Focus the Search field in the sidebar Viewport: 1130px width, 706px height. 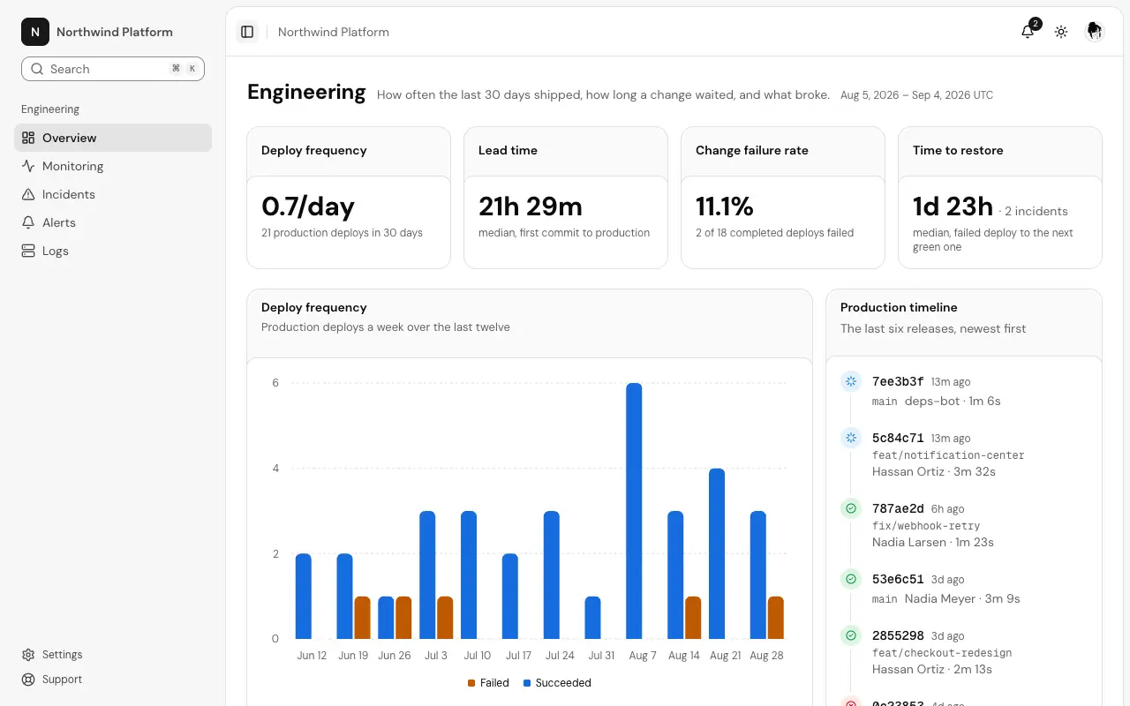click(x=113, y=69)
